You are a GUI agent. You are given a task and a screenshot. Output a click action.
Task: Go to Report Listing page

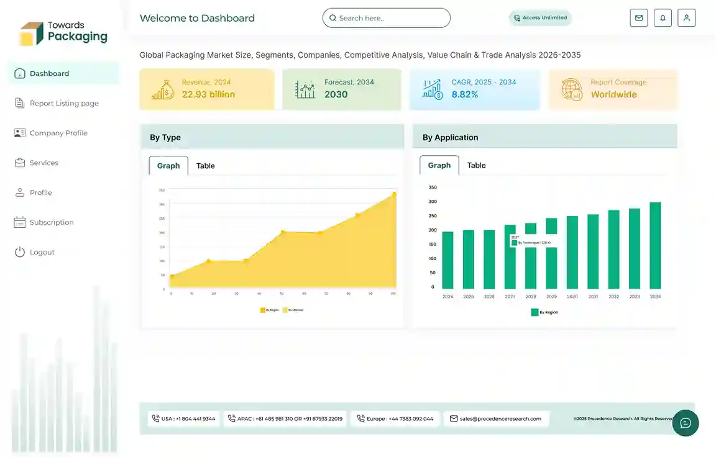tap(63, 103)
